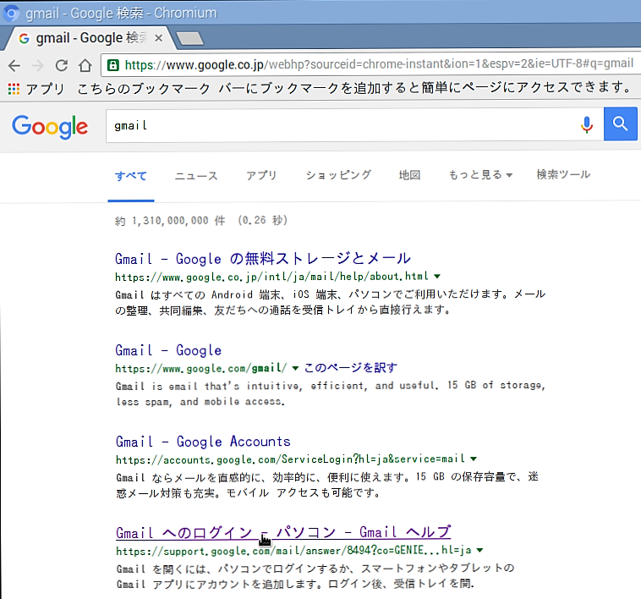641x599 pixels.
Task: Click このページを訳す translate link
Action: 350,367
